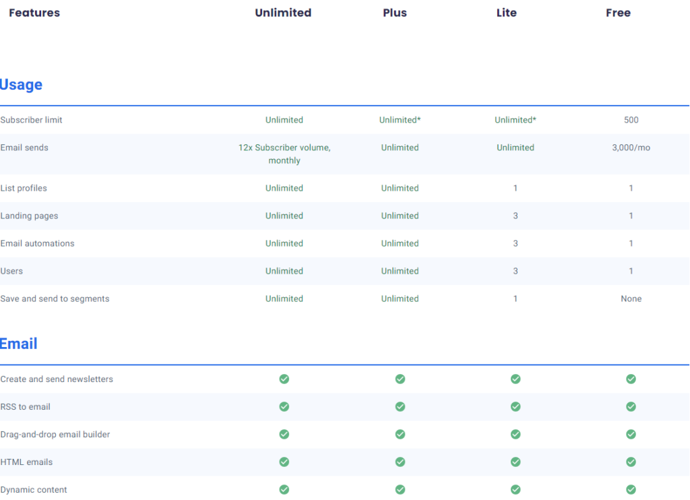This screenshot has width=690, height=500.
Task: Click the Lite value 3 for Users
Action: [515, 271]
